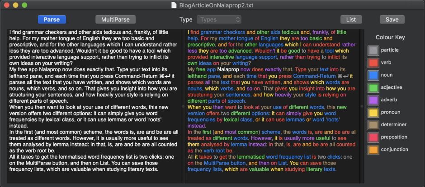Click the blue Parse button
425x187 pixels.
click(x=52, y=19)
